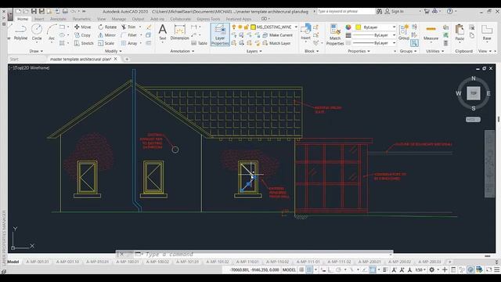Viewport: 501px width, 282px height.
Task: Click the Help question mark icon
Action: tap(450, 11)
